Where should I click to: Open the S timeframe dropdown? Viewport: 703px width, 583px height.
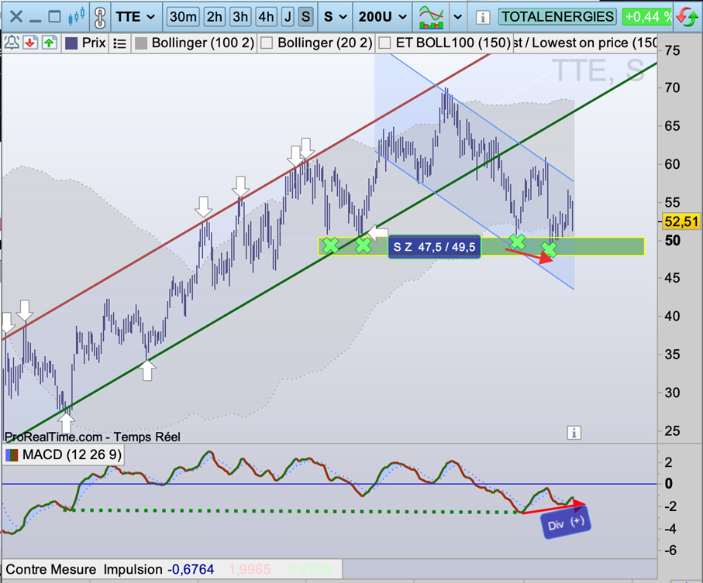[x=336, y=17]
